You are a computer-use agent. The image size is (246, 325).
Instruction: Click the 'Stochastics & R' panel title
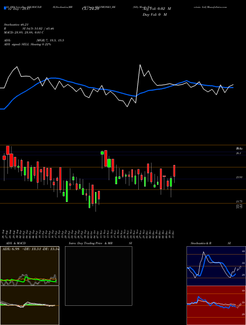point(202,243)
